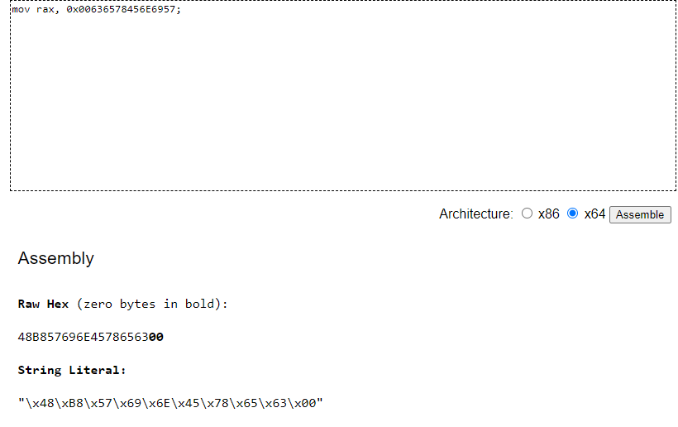Click the bold "00" zero byte in raw hex
Screen dimensions: 678x427
(x=156, y=337)
